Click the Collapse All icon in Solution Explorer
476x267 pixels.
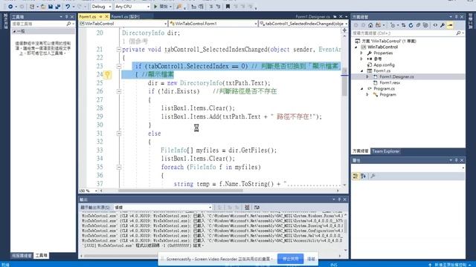[418, 25]
